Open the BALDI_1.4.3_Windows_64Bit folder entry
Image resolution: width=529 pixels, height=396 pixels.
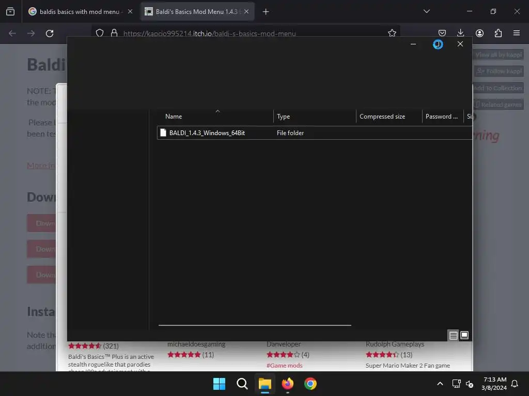pos(207,133)
